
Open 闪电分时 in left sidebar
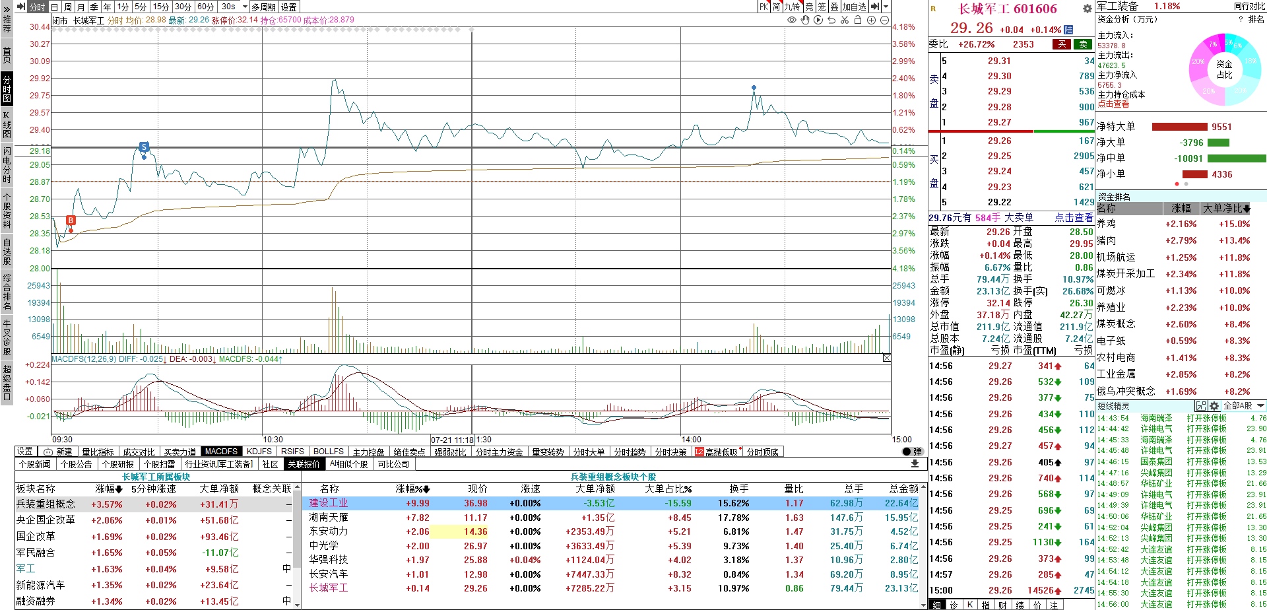tap(7, 165)
